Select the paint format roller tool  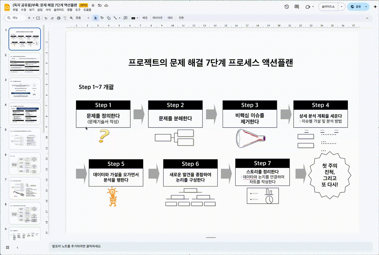(x=65, y=18)
